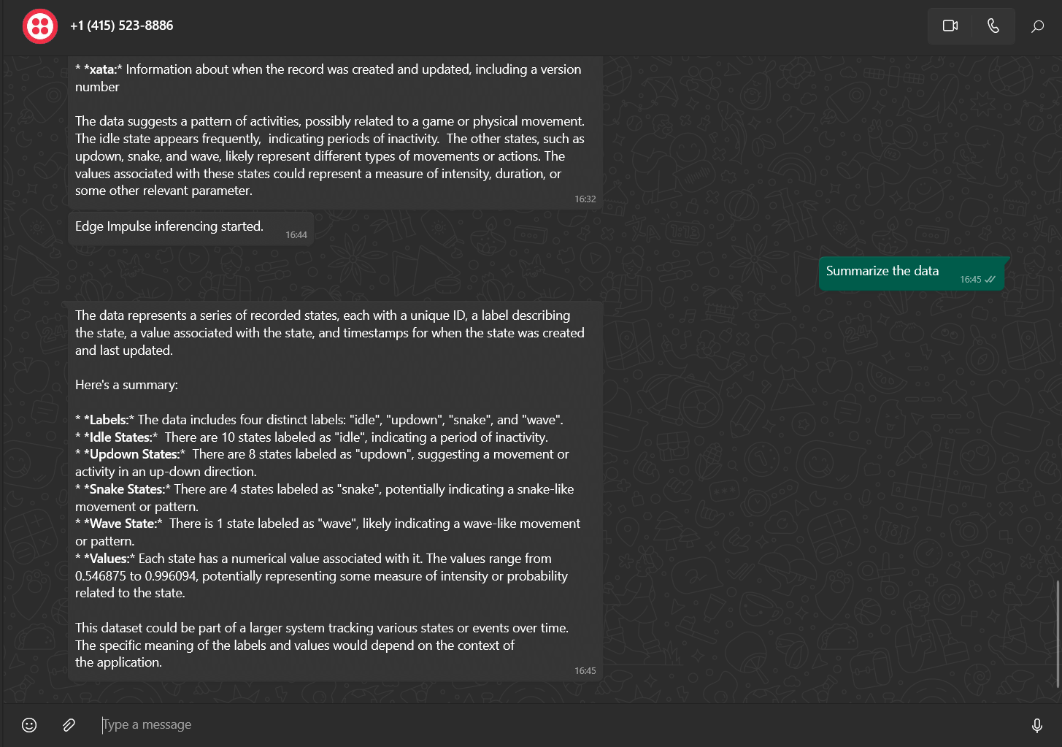1062x747 pixels.
Task: Open search in this chat
Action: coord(1037,26)
